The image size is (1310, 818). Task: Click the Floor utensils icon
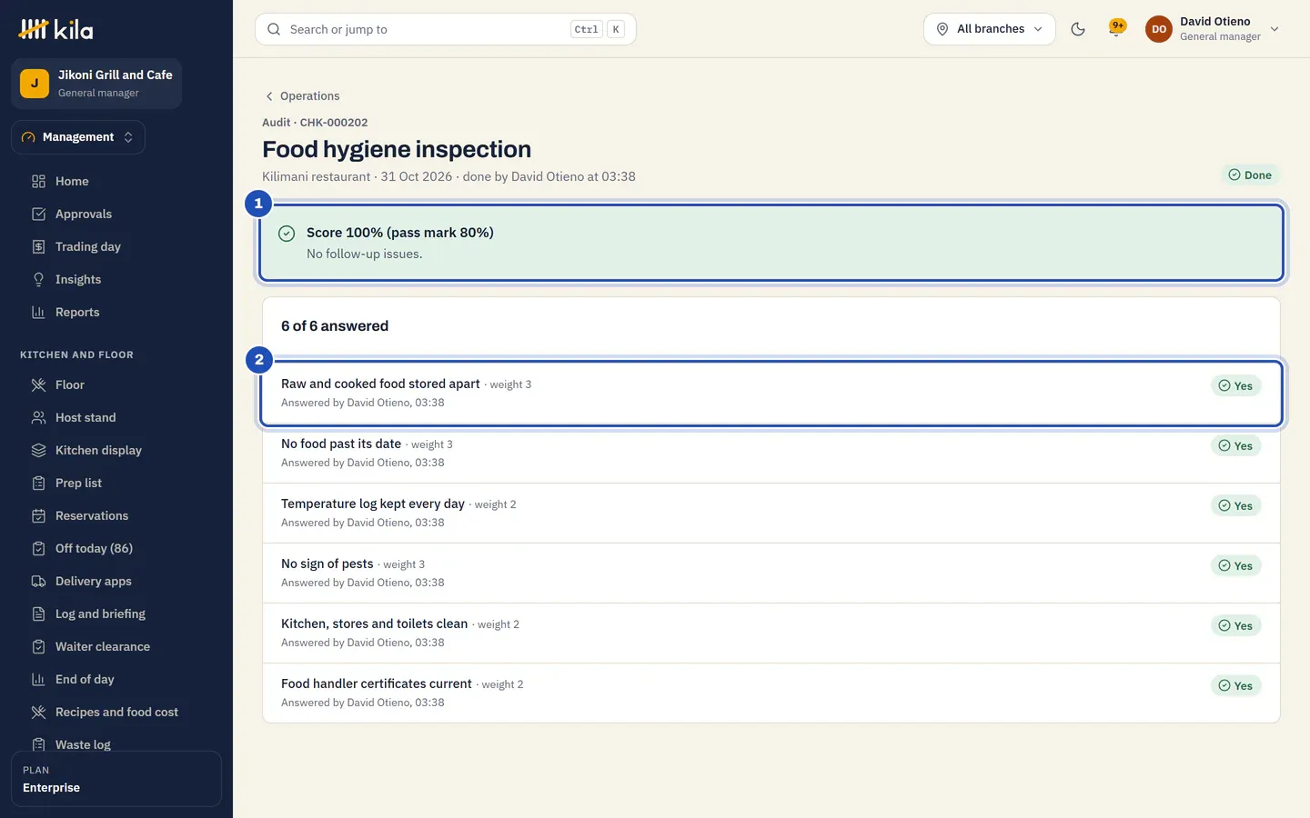click(x=38, y=384)
